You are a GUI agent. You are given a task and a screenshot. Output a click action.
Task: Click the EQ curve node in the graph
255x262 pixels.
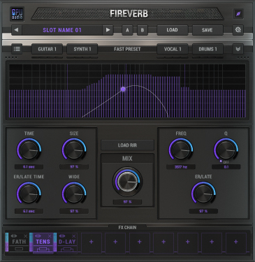point(123,89)
